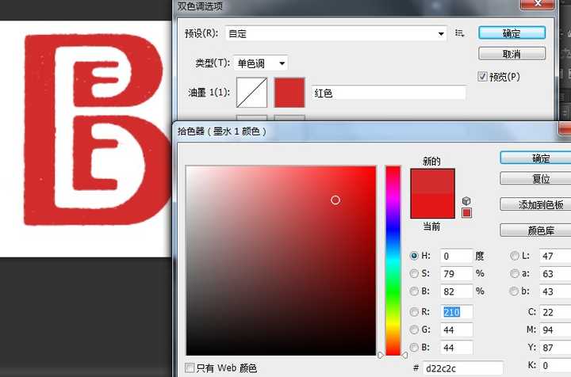Select the Lab b radio button
The height and width of the screenshot is (377, 571).
(x=514, y=291)
